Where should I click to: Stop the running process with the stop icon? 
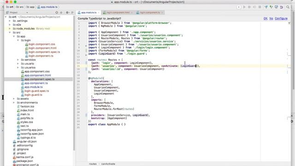point(260,7)
